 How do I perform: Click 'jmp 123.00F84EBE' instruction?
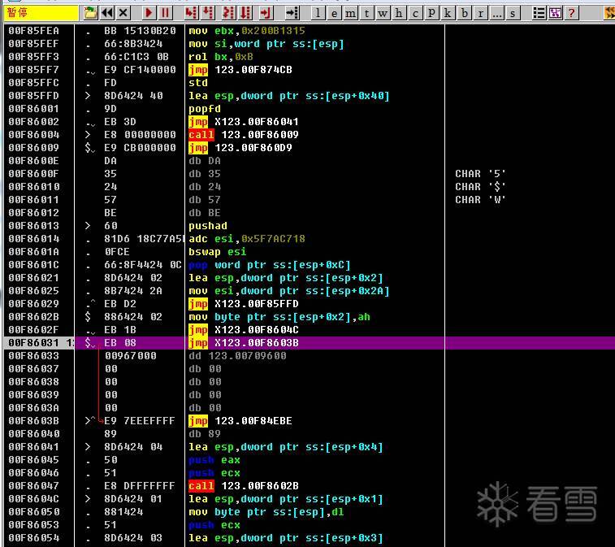tap(240, 421)
